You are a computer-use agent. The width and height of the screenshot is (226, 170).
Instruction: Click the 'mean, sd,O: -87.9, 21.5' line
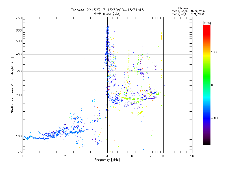click(188, 11)
